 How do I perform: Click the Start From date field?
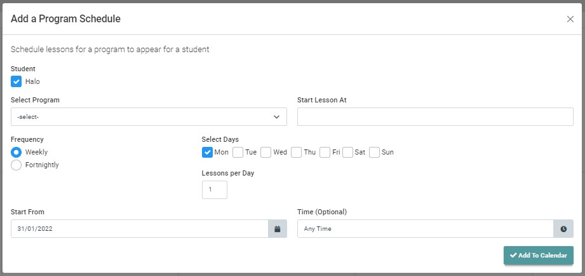pos(140,228)
